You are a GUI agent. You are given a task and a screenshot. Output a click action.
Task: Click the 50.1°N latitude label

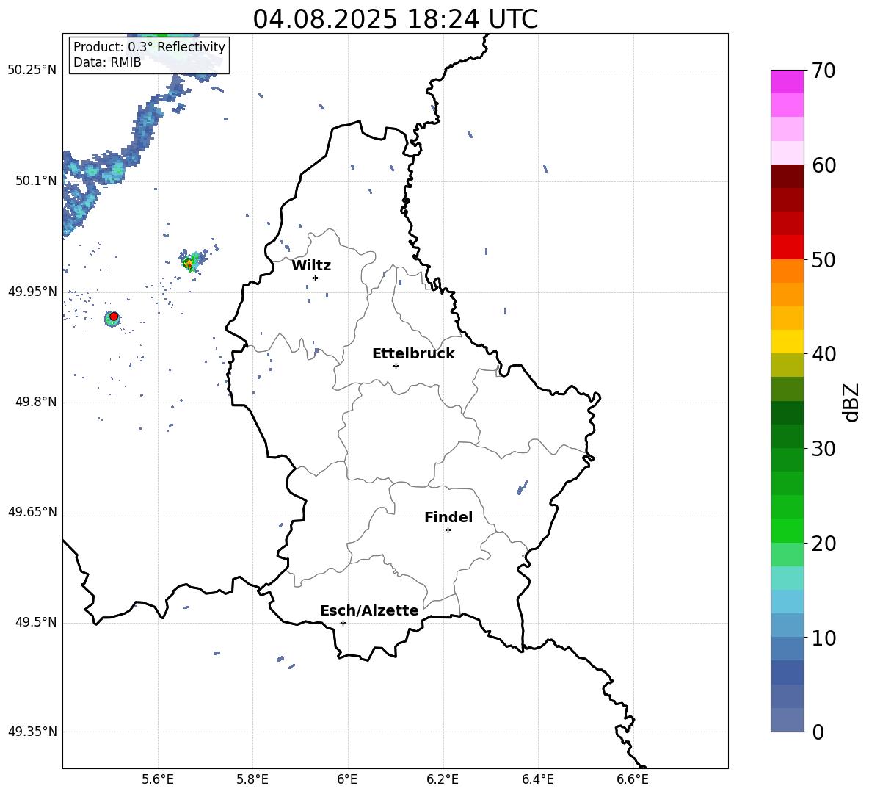(36, 181)
